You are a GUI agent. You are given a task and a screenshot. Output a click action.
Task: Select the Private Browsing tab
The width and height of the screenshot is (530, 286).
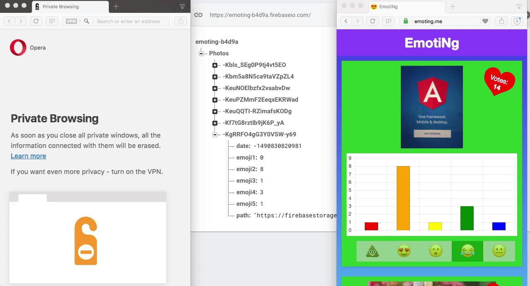pos(70,7)
